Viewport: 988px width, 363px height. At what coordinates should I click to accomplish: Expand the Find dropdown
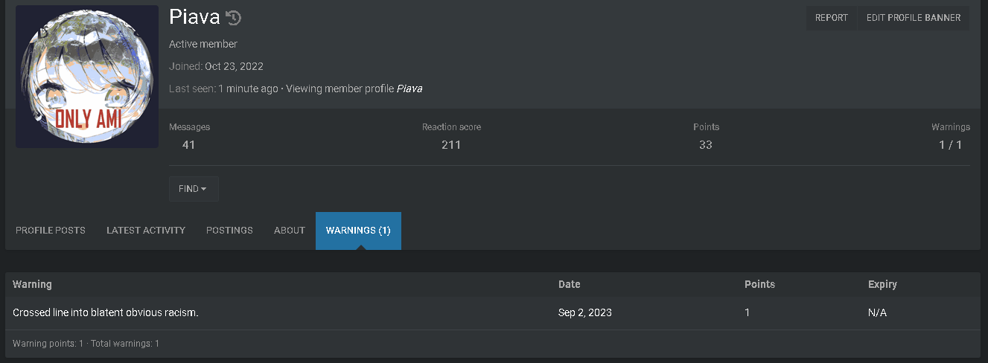[x=194, y=189]
